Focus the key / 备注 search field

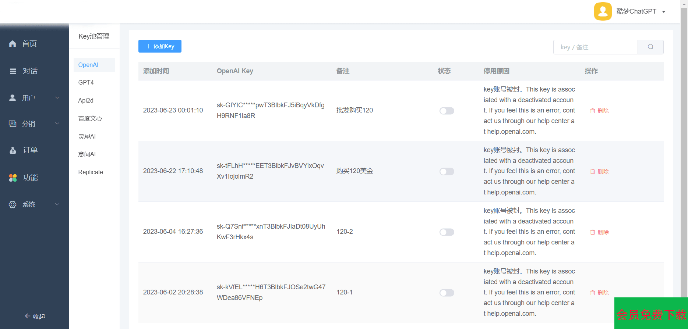pyautogui.click(x=595, y=47)
